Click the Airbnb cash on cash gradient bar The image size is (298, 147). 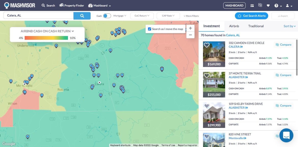[x=46, y=38]
